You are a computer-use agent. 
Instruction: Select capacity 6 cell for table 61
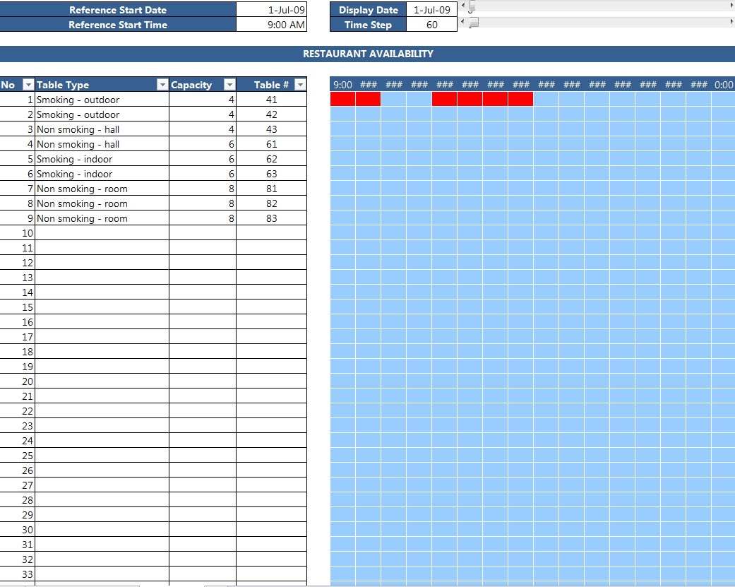pos(203,144)
